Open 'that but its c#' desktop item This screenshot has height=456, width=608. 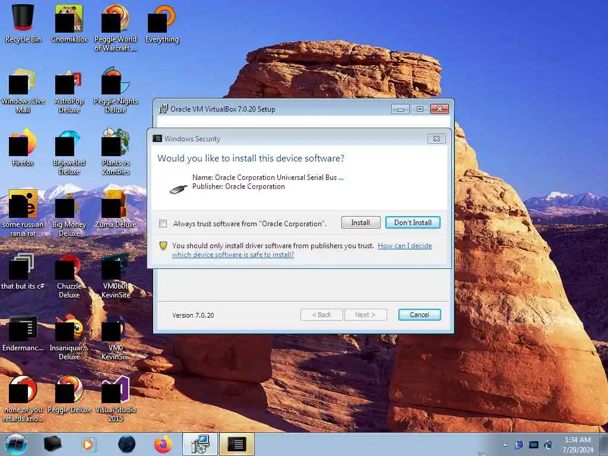click(23, 271)
